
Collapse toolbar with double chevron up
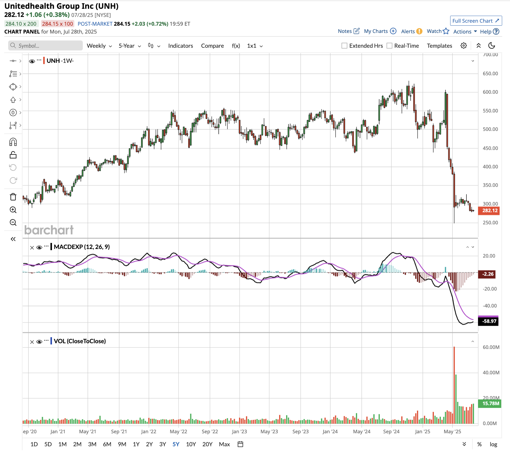coord(479,46)
